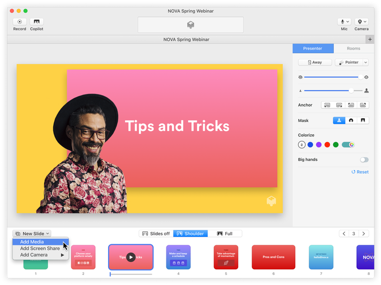The image size is (381, 285).
Task: Open the Camera dropdown
Action: point(361,22)
